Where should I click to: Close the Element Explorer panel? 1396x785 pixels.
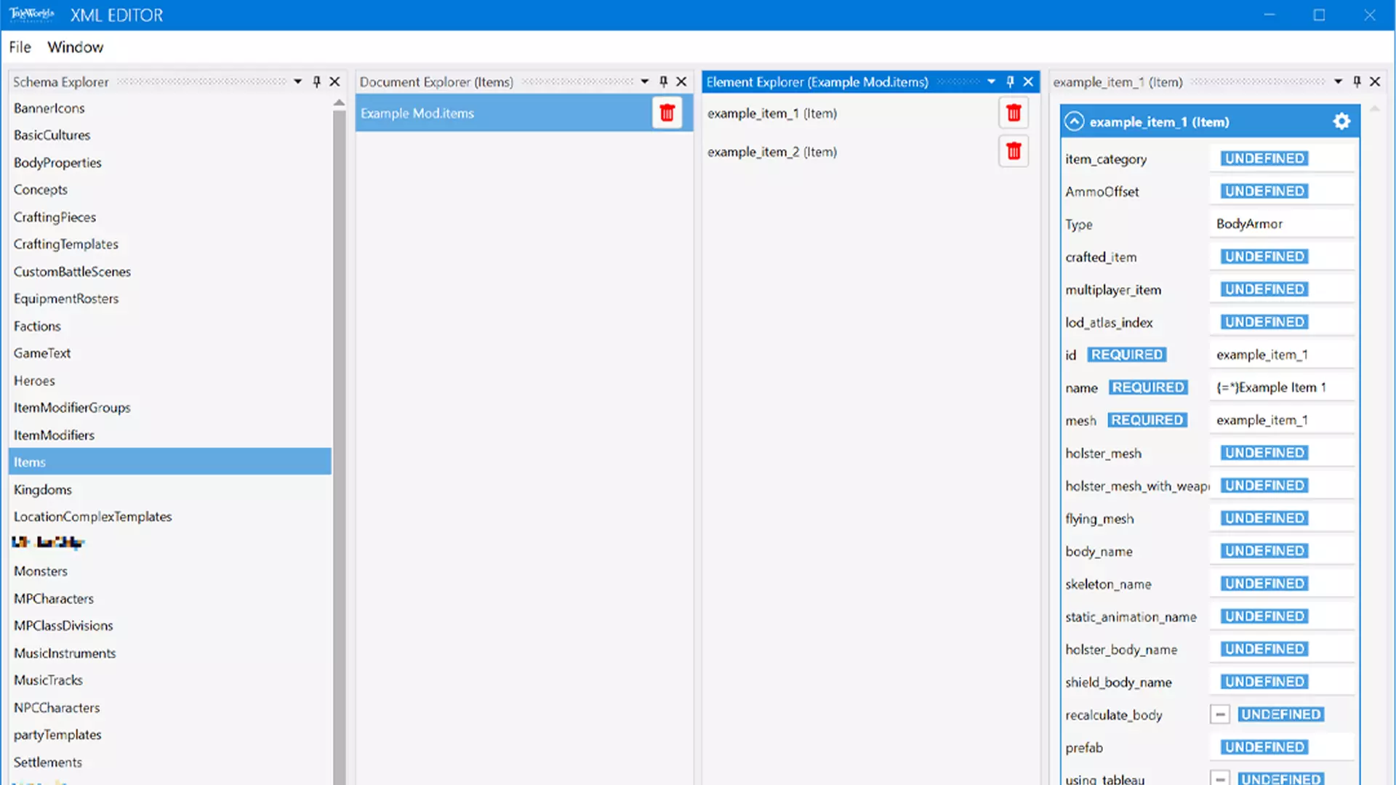1028,81
